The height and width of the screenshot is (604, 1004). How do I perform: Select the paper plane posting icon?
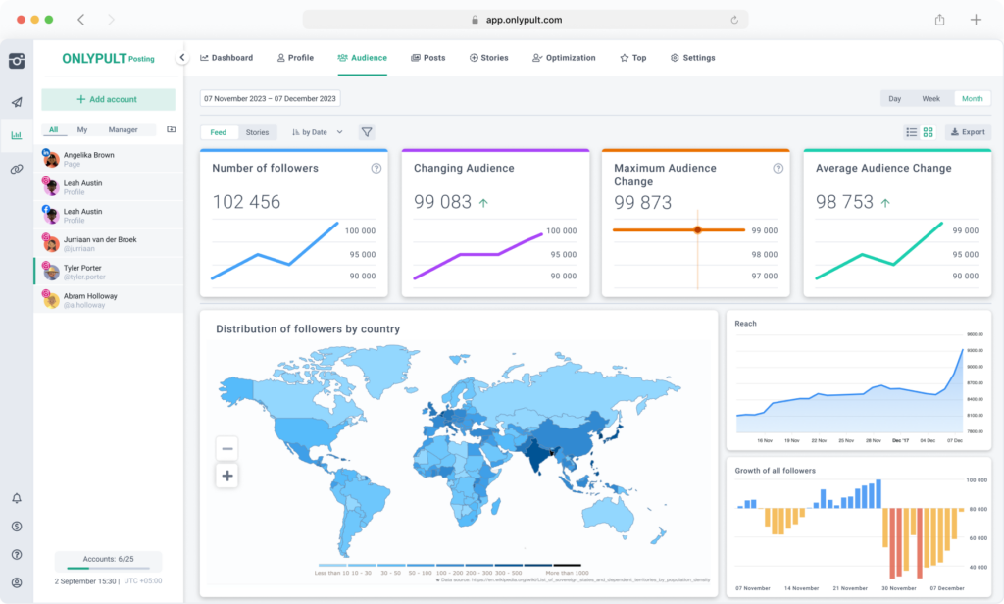(15, 102)
